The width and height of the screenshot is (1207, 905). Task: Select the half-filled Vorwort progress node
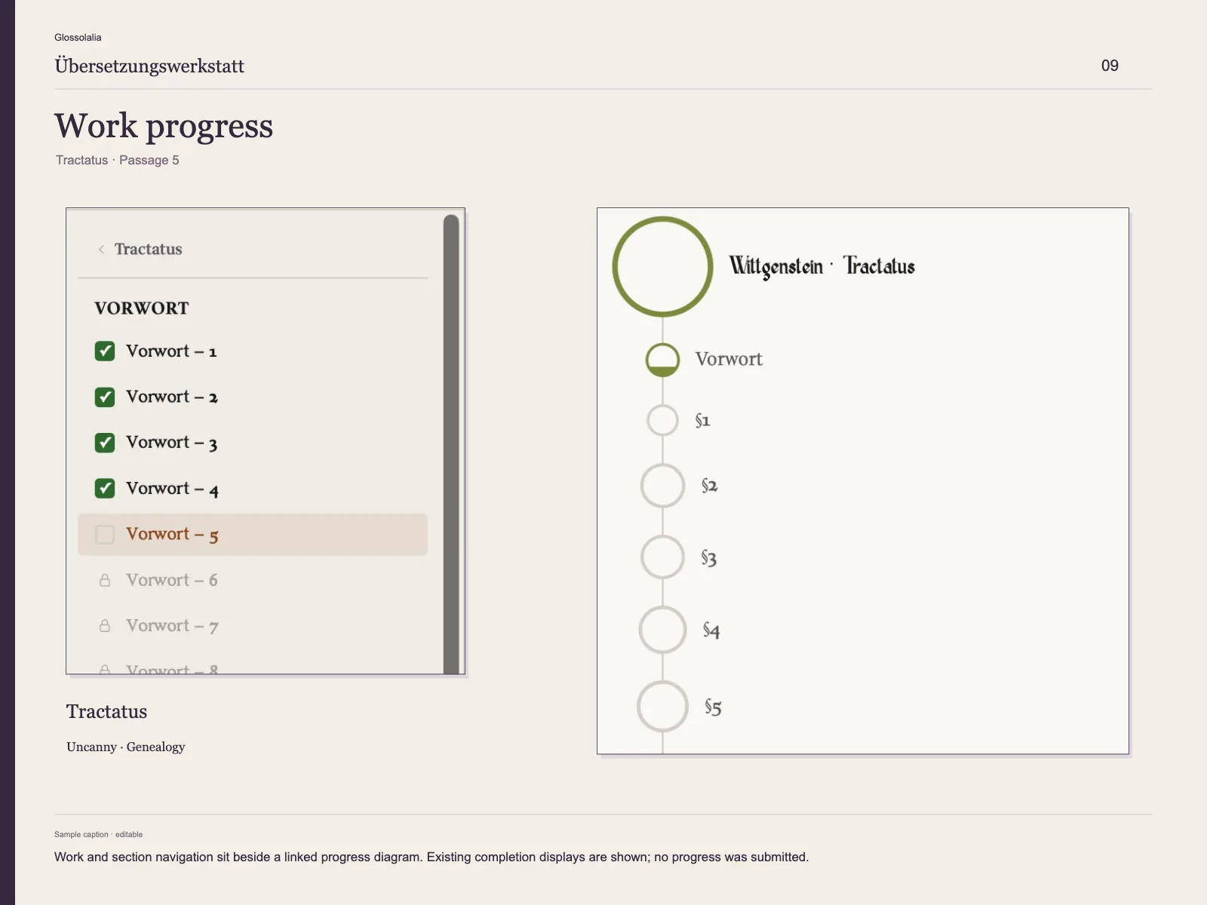(x=662, y=360)
